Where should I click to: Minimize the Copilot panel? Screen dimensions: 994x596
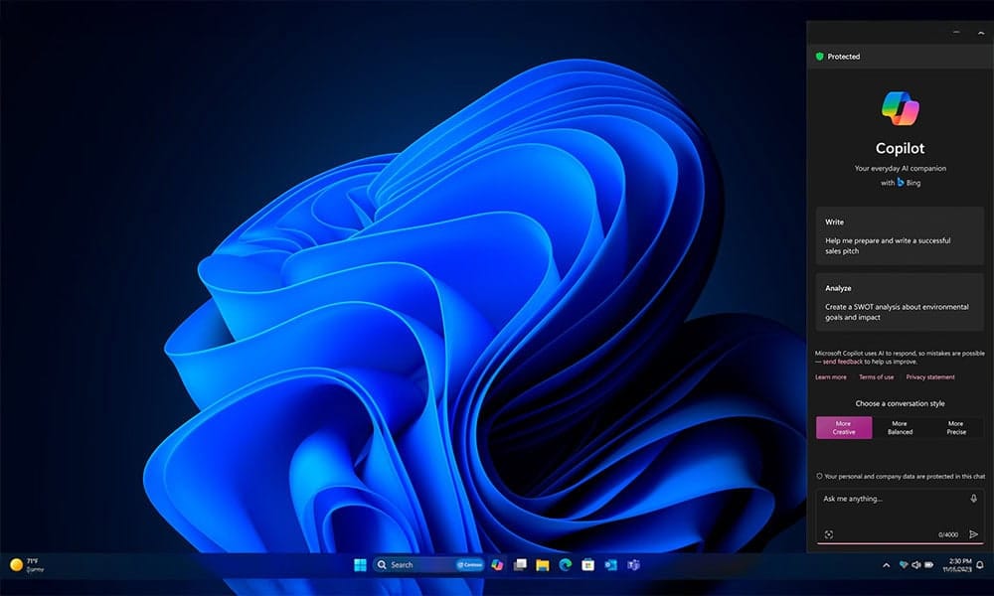(x=956, y=33)
